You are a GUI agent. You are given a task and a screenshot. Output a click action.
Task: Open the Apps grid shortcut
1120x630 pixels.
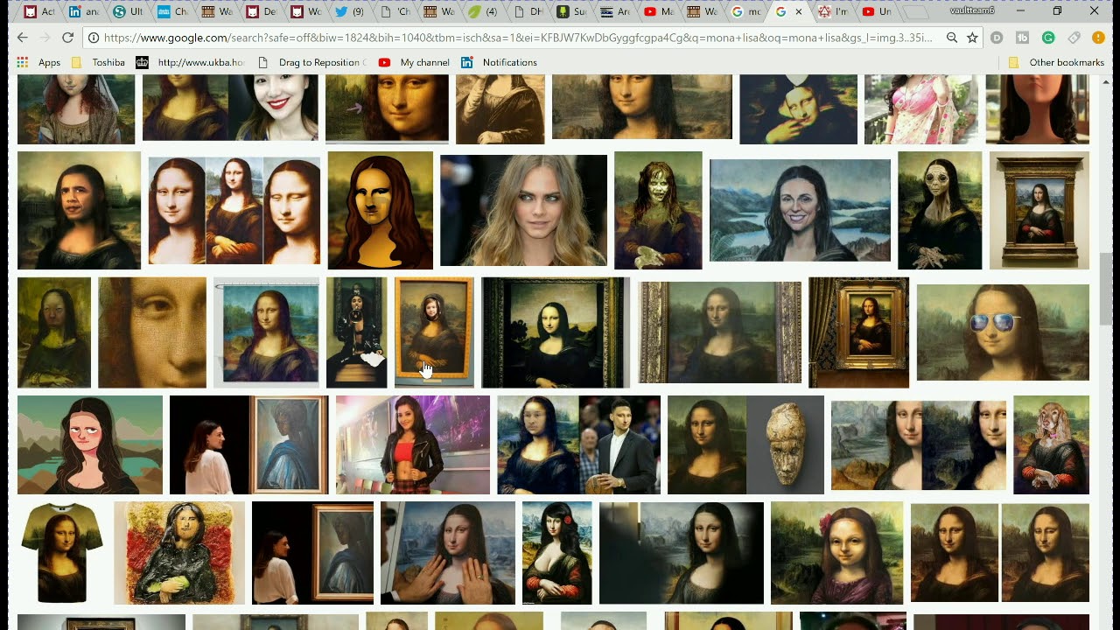[x=38, y=62]
